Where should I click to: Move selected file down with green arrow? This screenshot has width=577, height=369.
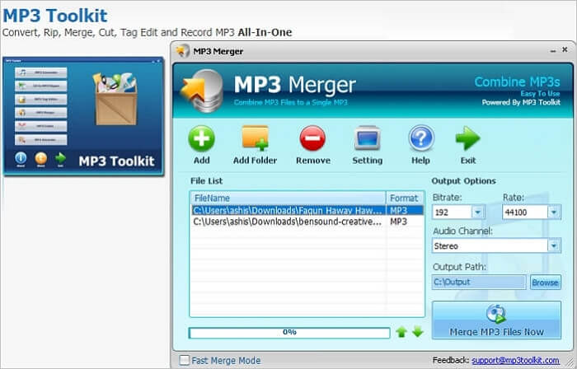417,332
